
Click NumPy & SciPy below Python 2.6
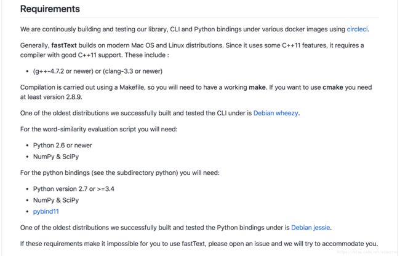point(56,157)
